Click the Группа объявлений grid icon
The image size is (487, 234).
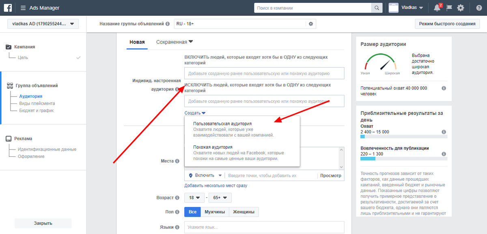[10, 86]
